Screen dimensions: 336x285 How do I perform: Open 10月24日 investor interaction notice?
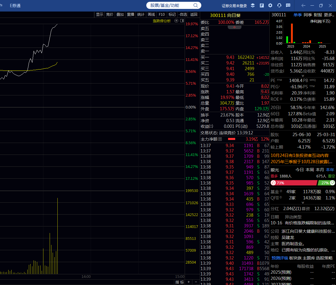click(299, 155)
